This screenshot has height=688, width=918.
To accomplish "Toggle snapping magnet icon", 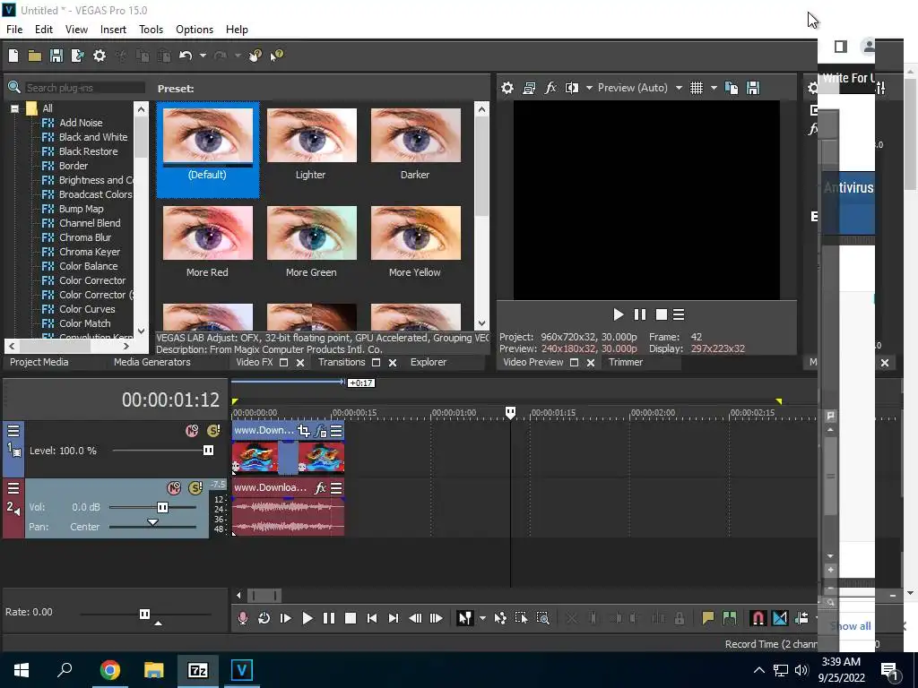I will [758, 618].
